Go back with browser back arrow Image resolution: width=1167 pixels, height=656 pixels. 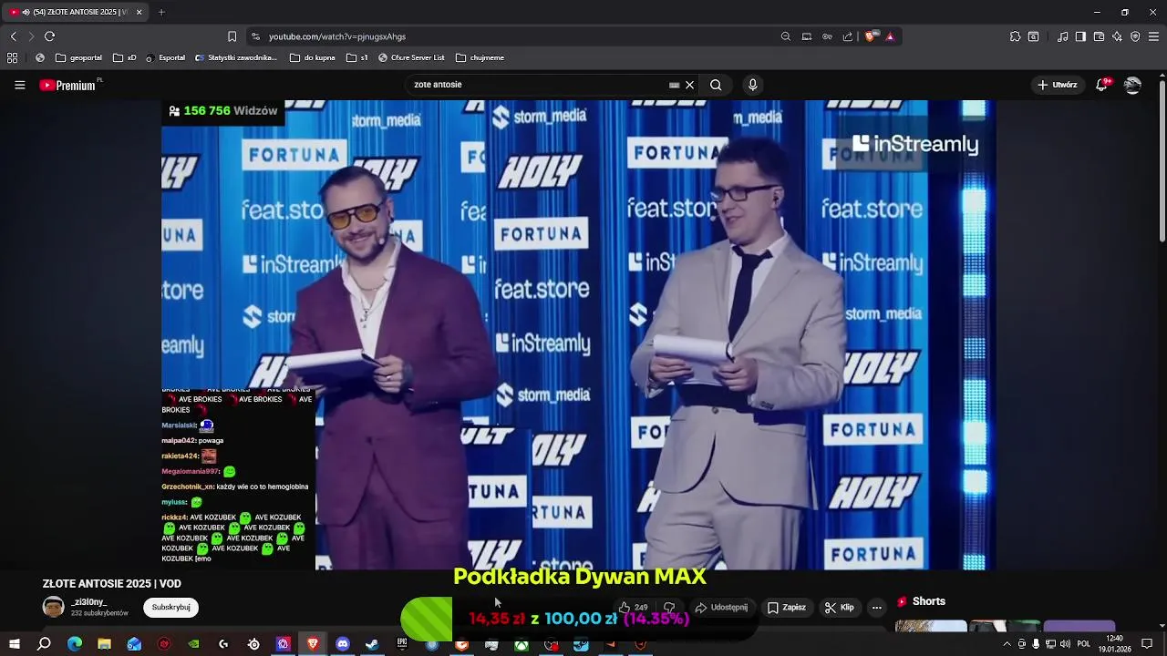pyautogui.click(x=13, y=36)
